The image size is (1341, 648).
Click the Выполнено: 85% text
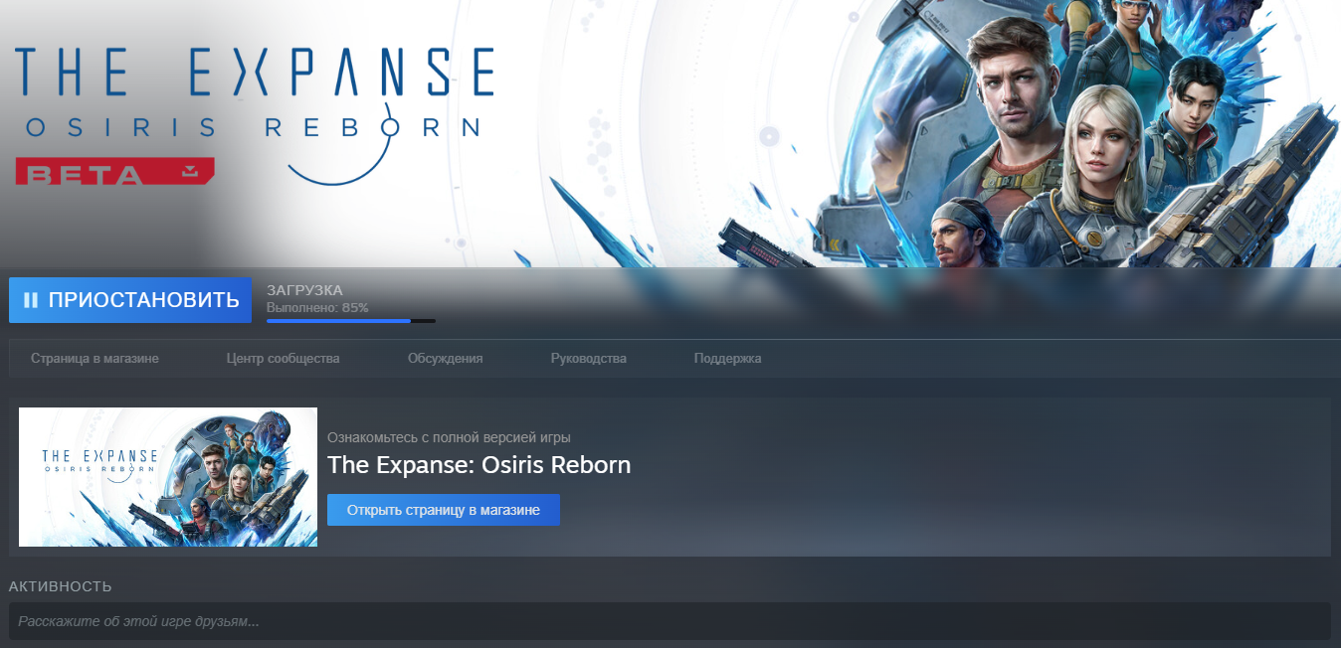[x=317, y=308]
